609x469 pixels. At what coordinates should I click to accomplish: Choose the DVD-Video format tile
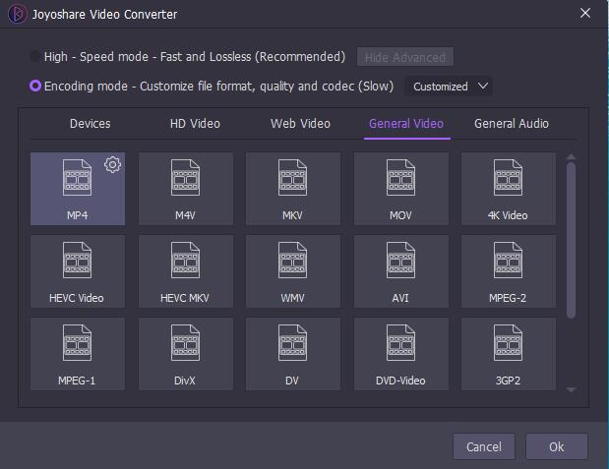pyautogui.click(x=400, y=354)
